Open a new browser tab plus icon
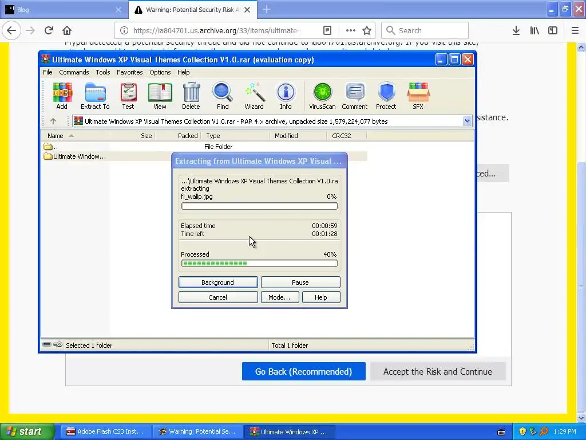This screenshot has width=586, height=440. coord(267,9)
